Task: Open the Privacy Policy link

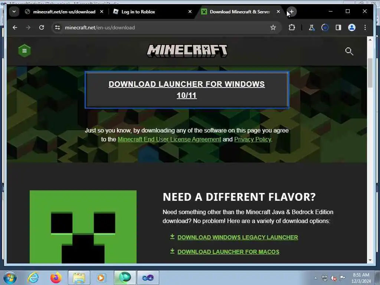Action: [252, 140]
